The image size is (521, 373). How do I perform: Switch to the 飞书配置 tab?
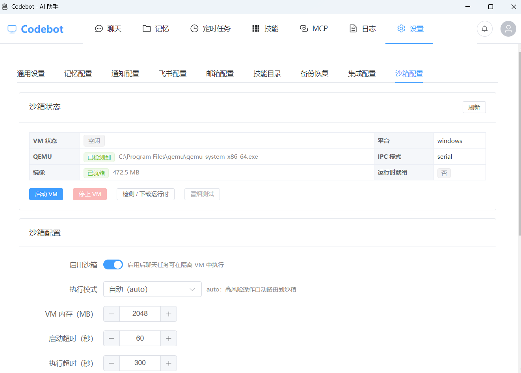click(173, 73)
